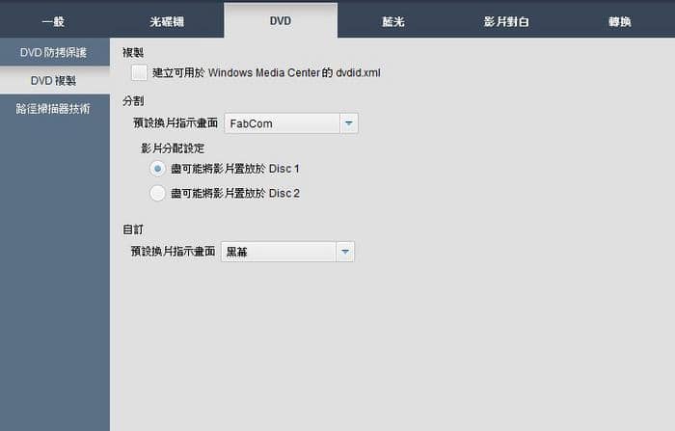Image resolution: width=675 pixels, height=431 pixels.
Task: Expand the FabCom dropdown arrow
Action: [x=349, y=123]
